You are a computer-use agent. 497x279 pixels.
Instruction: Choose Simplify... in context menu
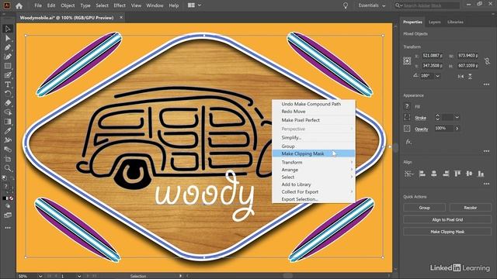(314, 138)
